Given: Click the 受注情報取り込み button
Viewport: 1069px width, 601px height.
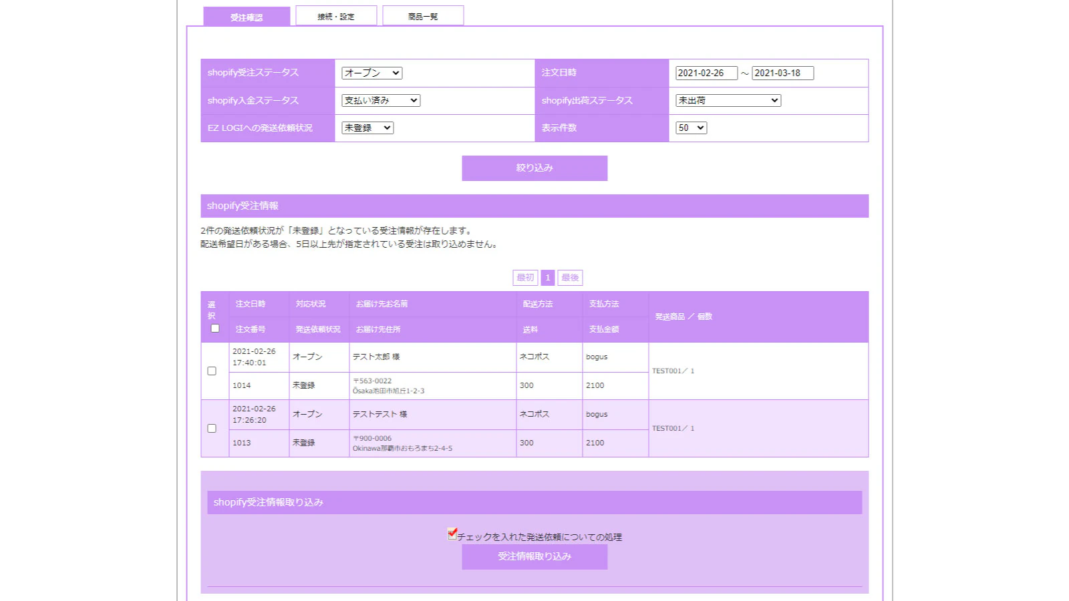Looking at the screenshot, I should coord(534,557).
